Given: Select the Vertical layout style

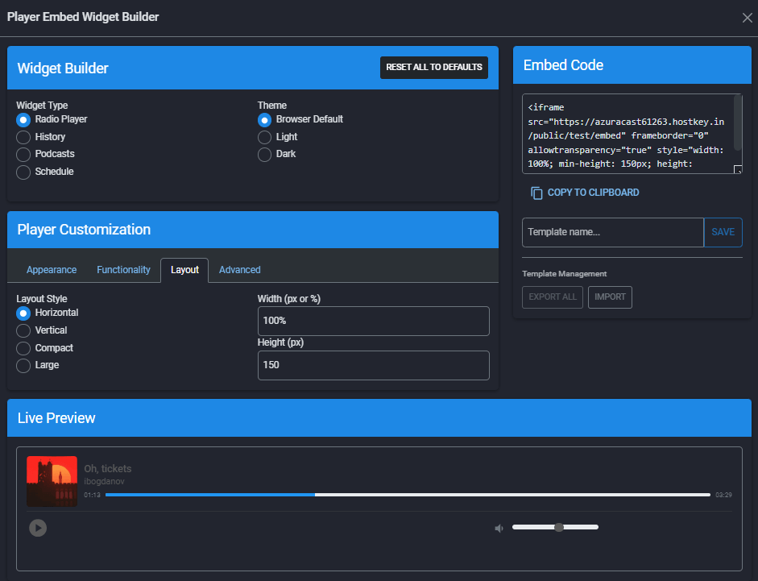Looking at the screenshot, I should [x=23, y=330].
